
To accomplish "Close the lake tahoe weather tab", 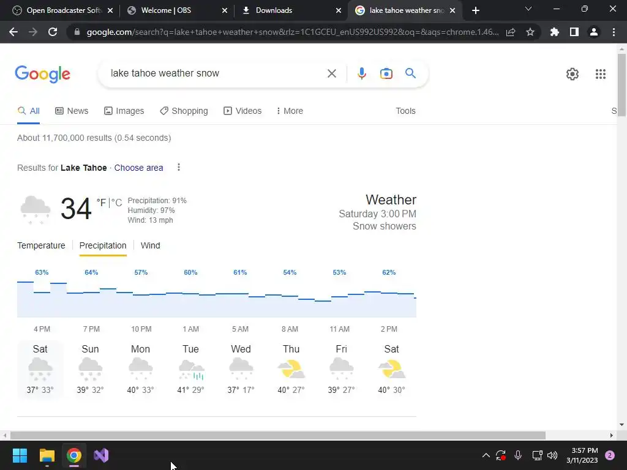I will (x=452, y=10).
